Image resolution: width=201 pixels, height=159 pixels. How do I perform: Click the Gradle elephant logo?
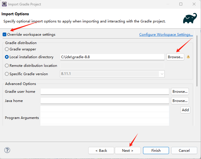(x=190, y=18)
